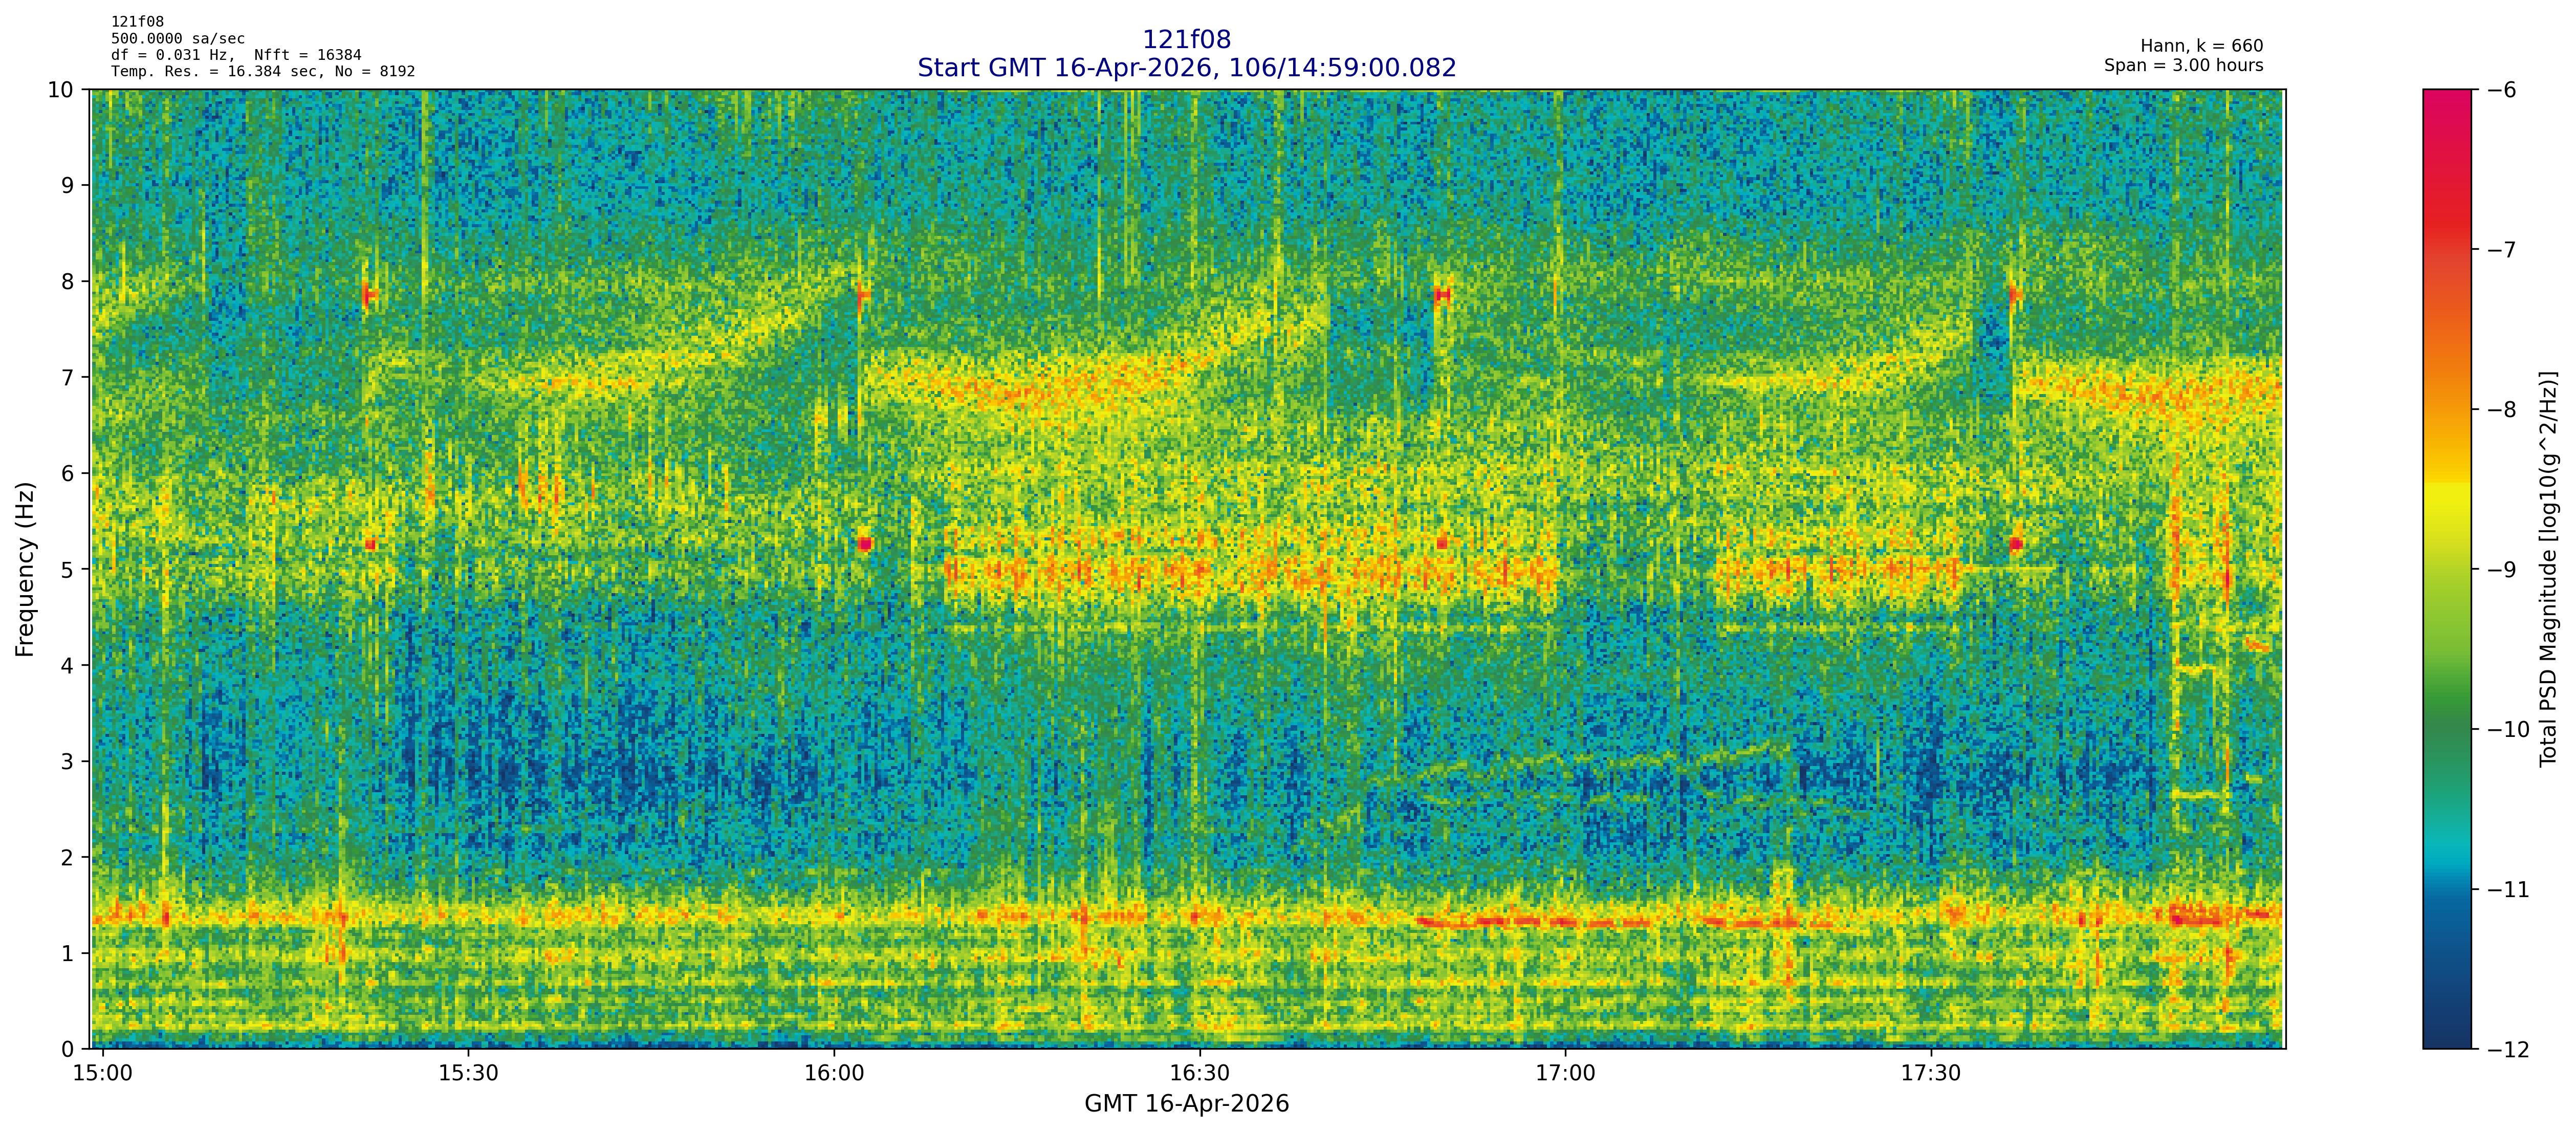Click the 15:30 time axis label
Image resolution: width=2576 pixels, height=1132 pixels.
[468, 1074]
